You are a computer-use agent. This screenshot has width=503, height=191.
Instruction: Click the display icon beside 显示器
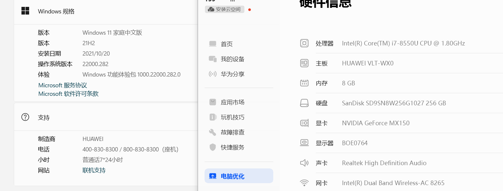pyautogui.click(x=304, y=143)
